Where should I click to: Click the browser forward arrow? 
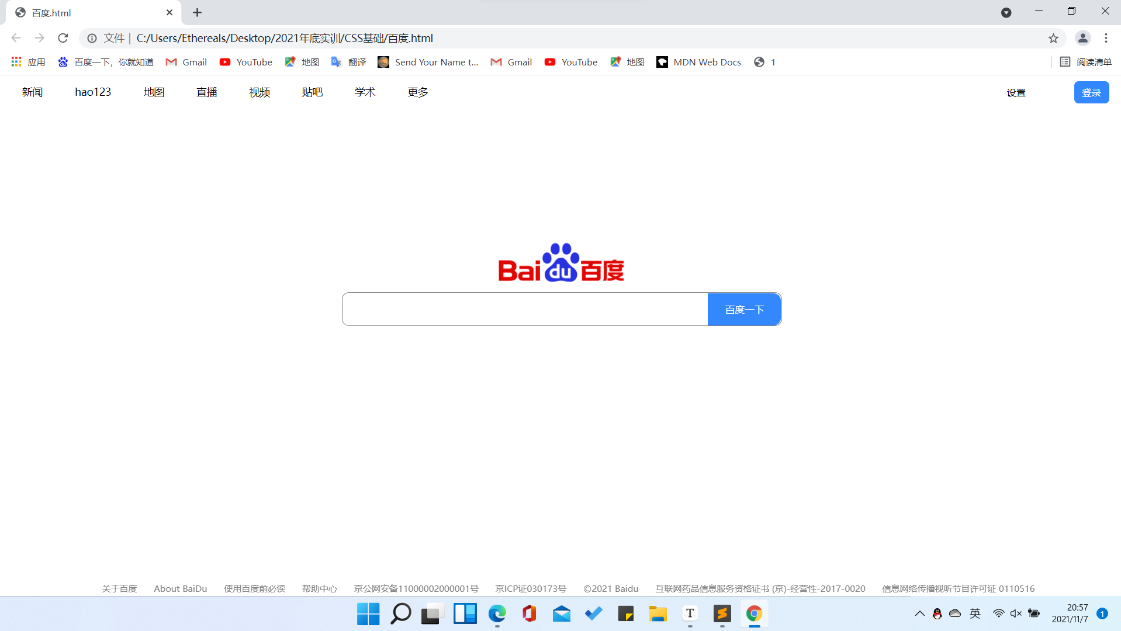click(39, 38)
